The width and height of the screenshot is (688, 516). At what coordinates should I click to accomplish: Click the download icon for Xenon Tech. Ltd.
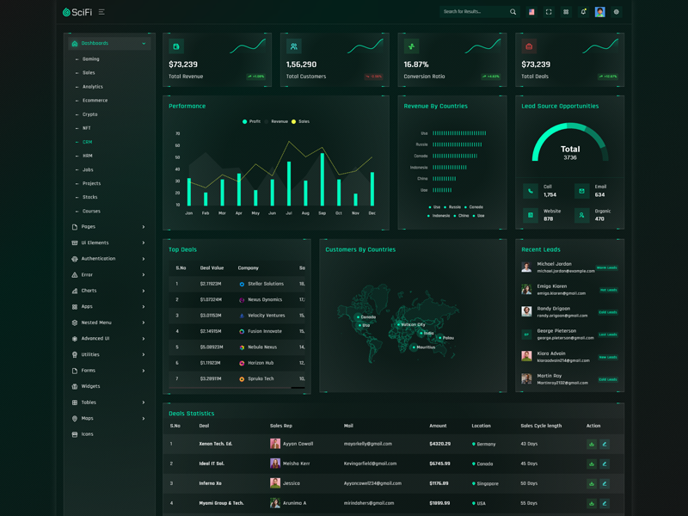click(592, 444)
